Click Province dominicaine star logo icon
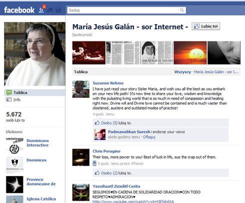The image size is (245, 203). [x=14, y=184]
